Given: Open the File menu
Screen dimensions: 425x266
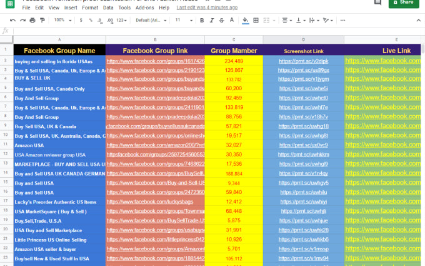Looking at the screenshot, I should (x=26, y=8).
